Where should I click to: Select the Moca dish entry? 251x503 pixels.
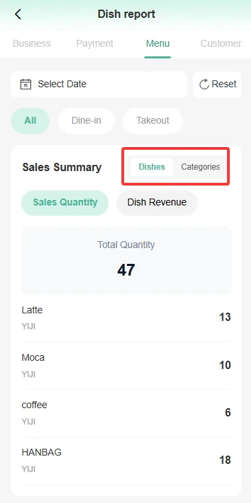(x=126, y=366)
